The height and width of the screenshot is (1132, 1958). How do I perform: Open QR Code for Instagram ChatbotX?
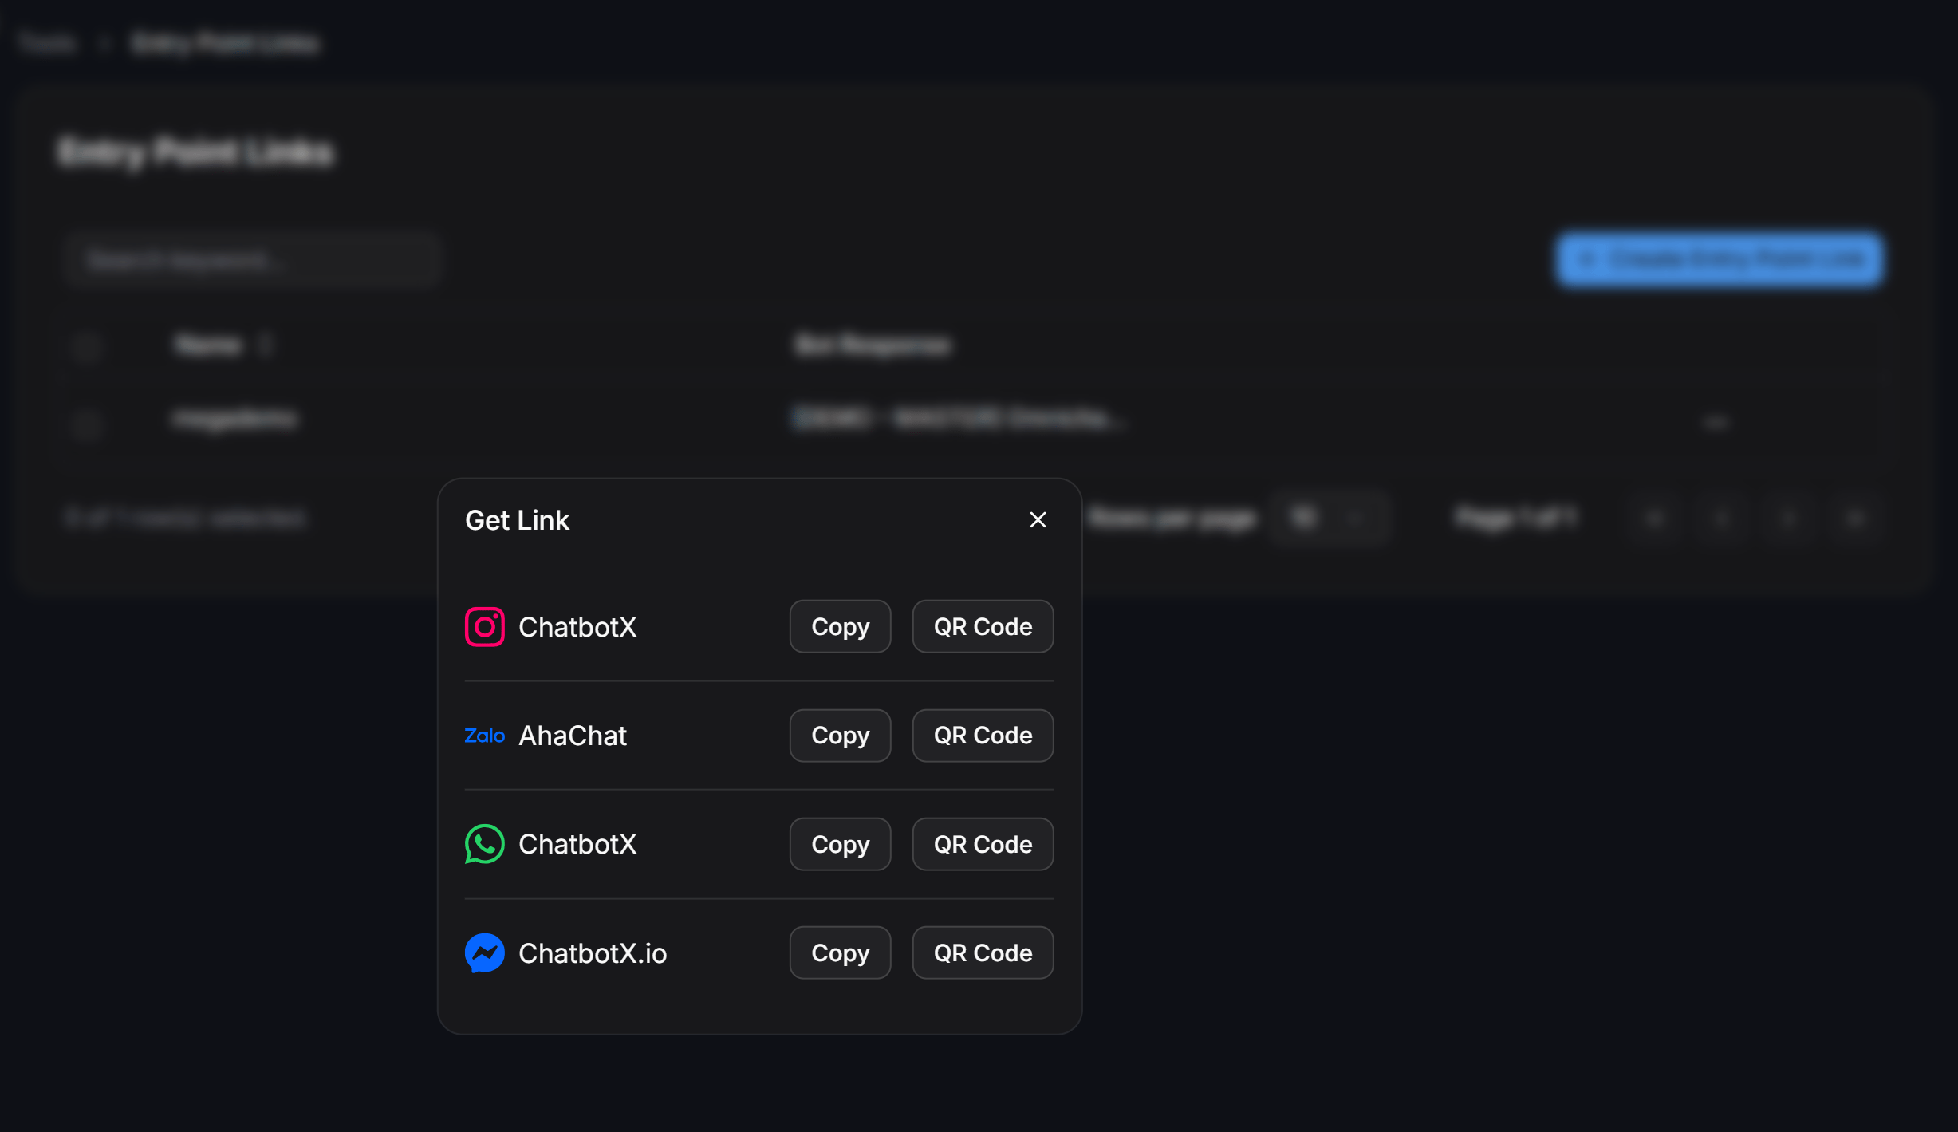tap(983, 627)
